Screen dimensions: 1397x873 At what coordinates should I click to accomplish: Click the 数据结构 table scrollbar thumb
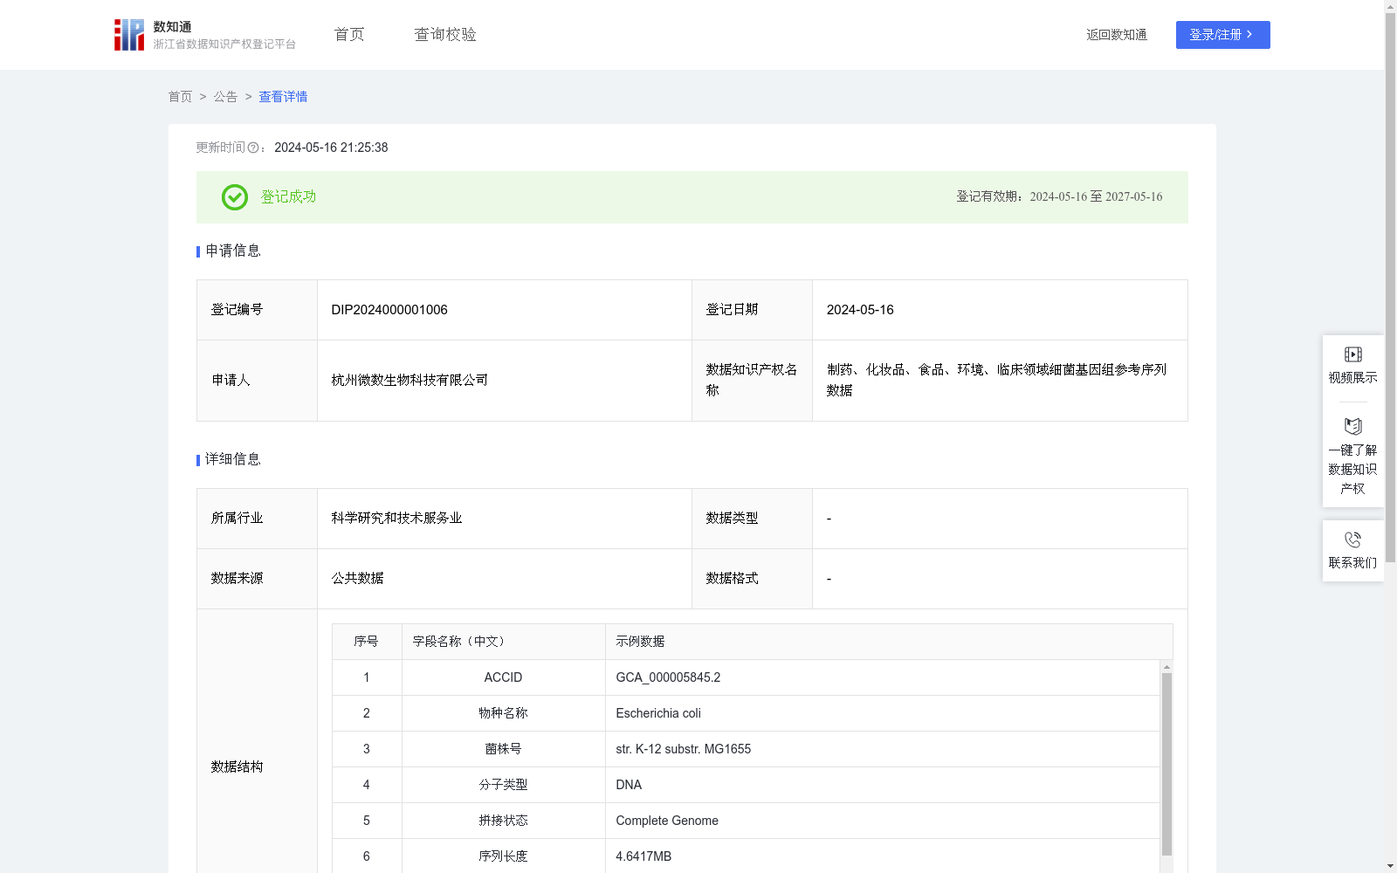pos(1166,764)
